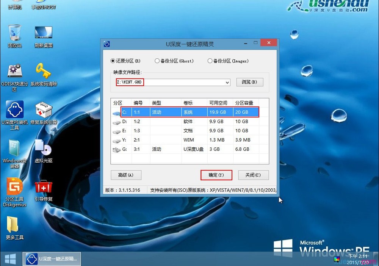This screenshot has width=379, height=266.
Task: Run 手动GHOST from the desktop
Action: click(43, 5)
